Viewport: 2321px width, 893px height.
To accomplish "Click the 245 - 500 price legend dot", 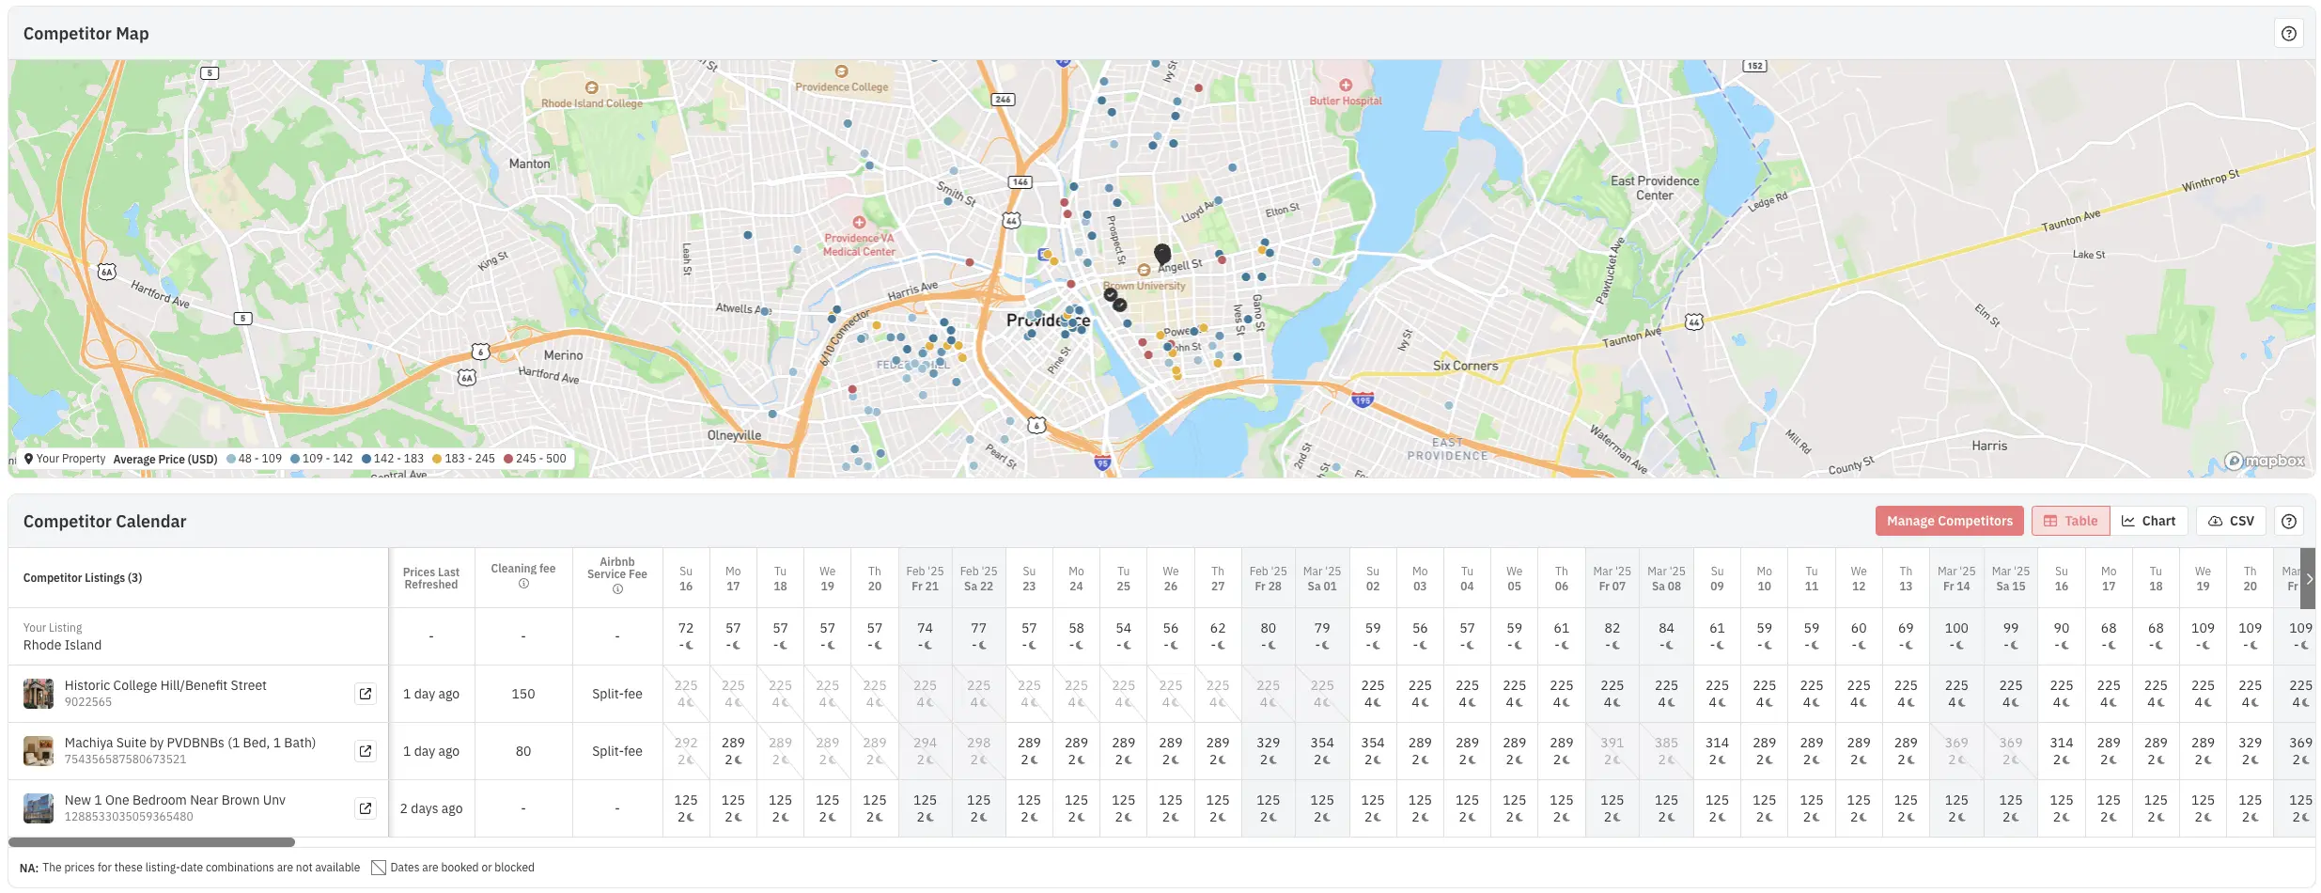I will pos(508,459).
